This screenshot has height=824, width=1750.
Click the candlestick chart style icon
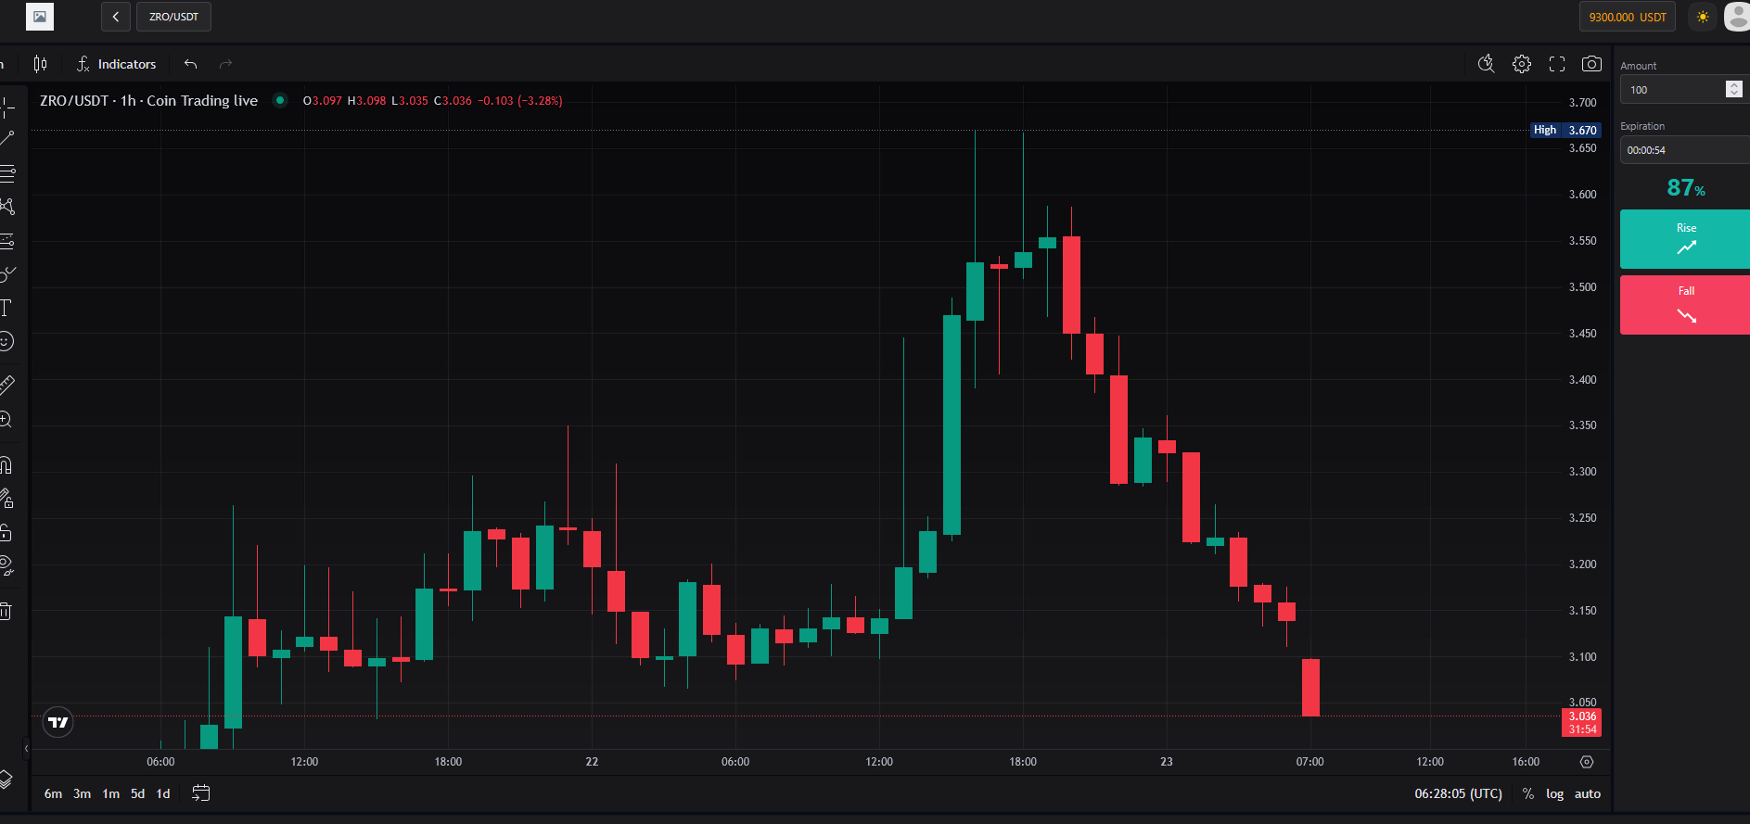pos(40,64)
